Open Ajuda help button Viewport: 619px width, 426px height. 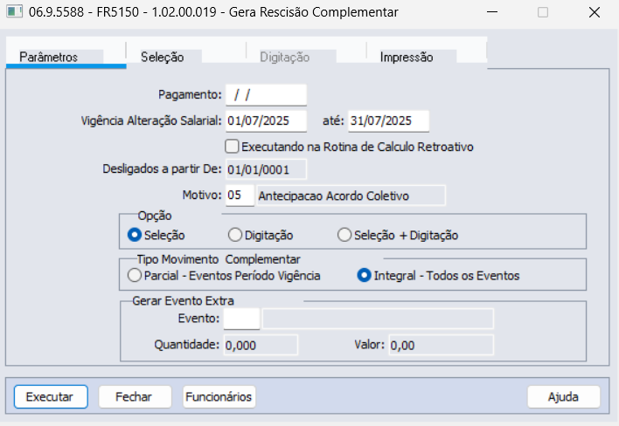(x=563, y=396)
